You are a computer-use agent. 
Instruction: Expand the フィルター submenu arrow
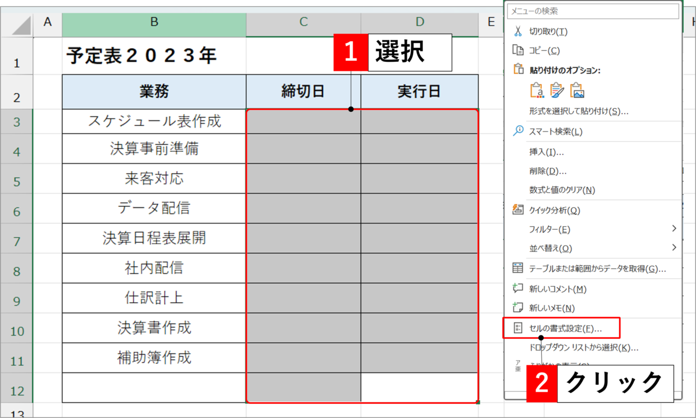tap(674, 229)
